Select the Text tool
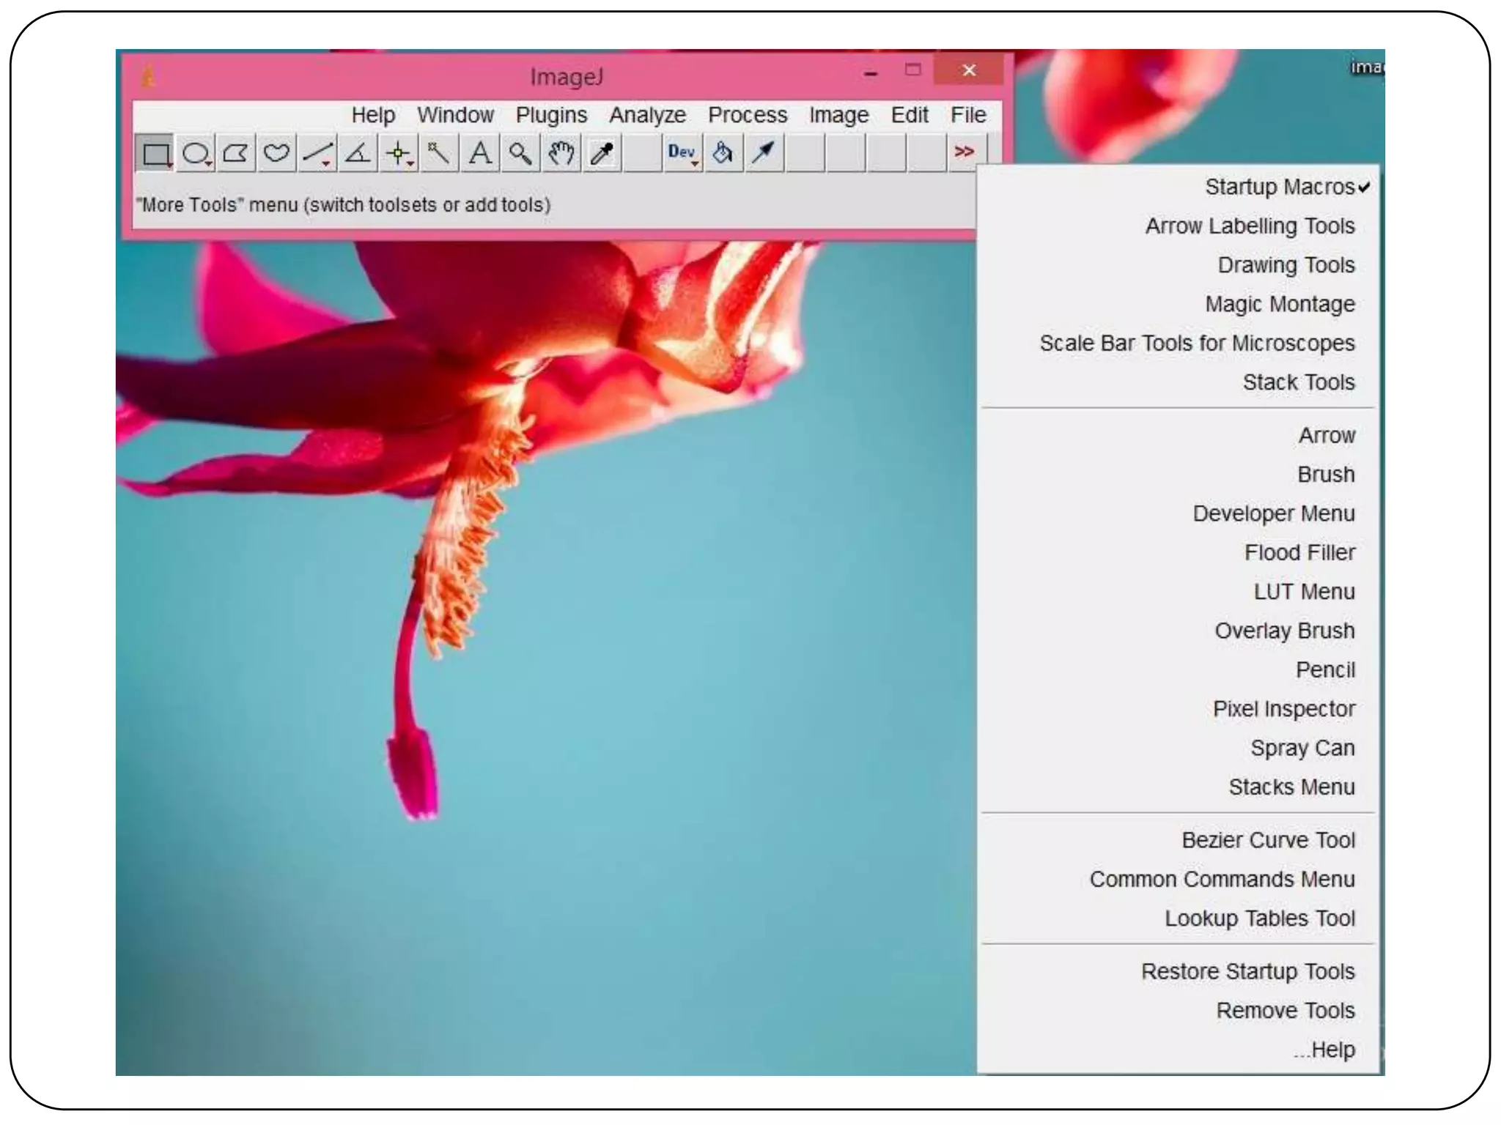Screen dimensions: 1501x1125 [x=480, y=153]
